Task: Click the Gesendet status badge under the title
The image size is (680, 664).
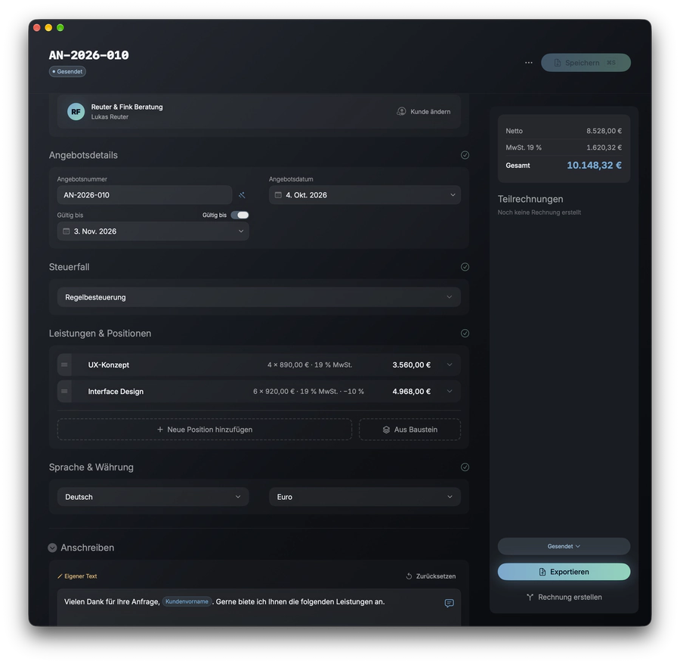Action: click(67, 72)
